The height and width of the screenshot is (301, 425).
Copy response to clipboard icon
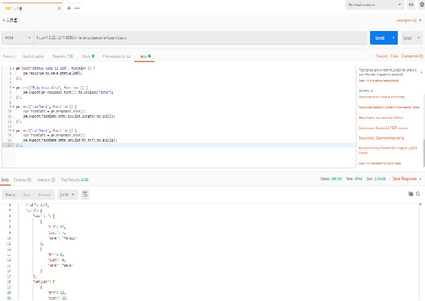click(411, 194)
